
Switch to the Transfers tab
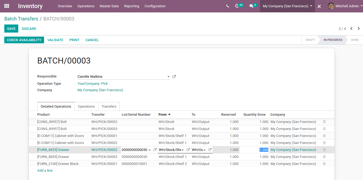tap(109, 106)
